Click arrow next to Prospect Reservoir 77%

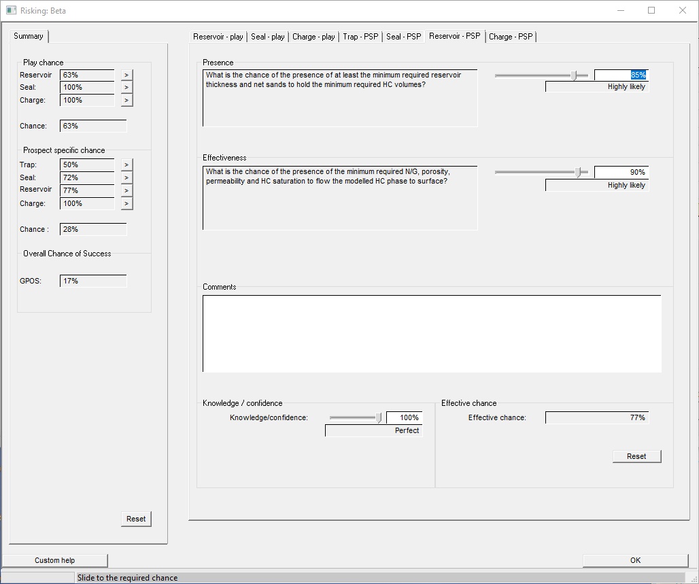point(126,191)
